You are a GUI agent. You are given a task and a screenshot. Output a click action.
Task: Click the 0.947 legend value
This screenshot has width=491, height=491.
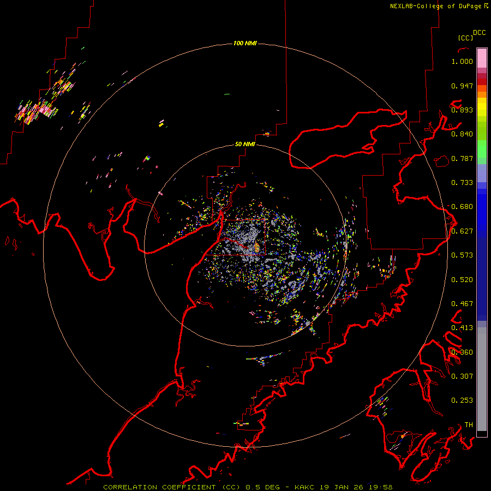click(462, 86)
